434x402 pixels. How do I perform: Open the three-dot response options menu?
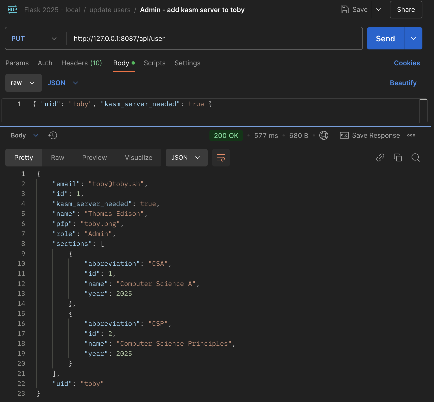coord(411,135)
